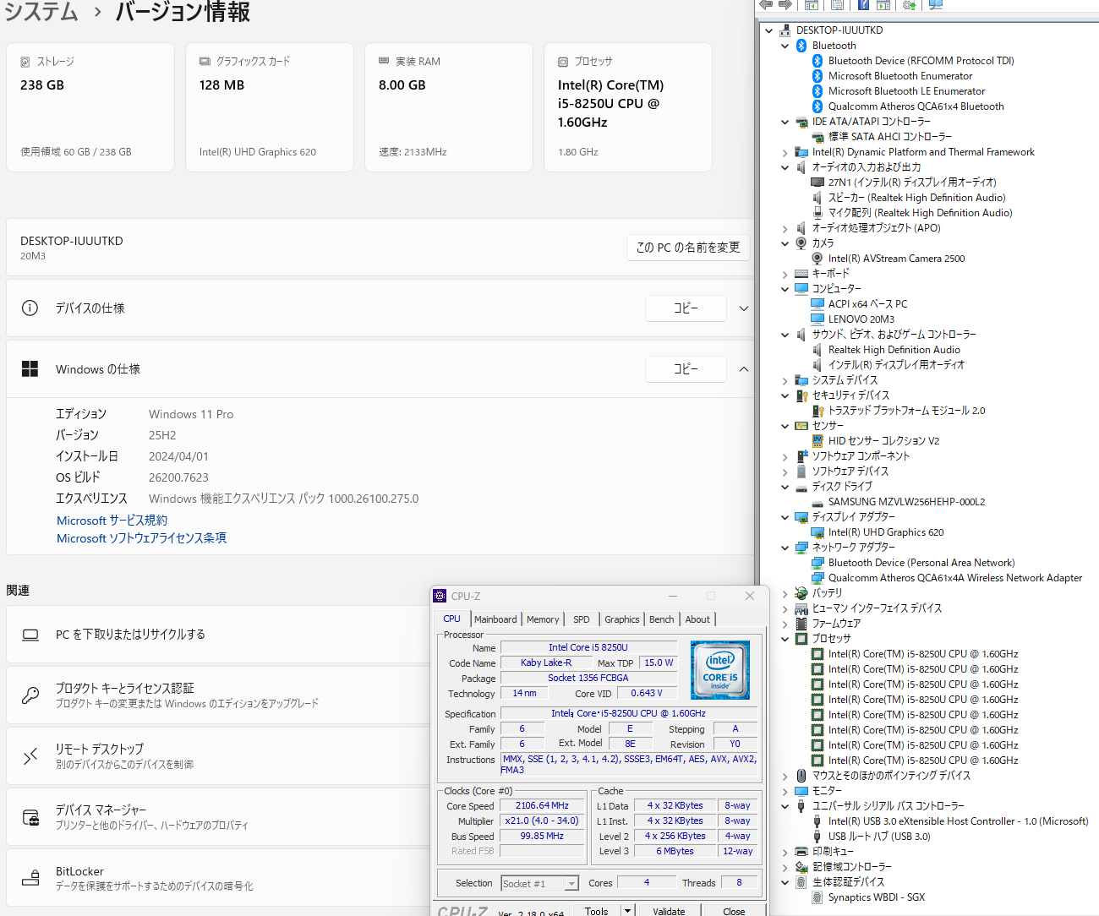Expand the キーボード category
This screenshot has height=916, width=1099.
coord(785,274)
